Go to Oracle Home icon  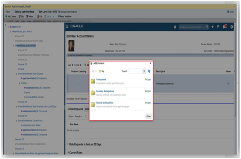point(175,27)
